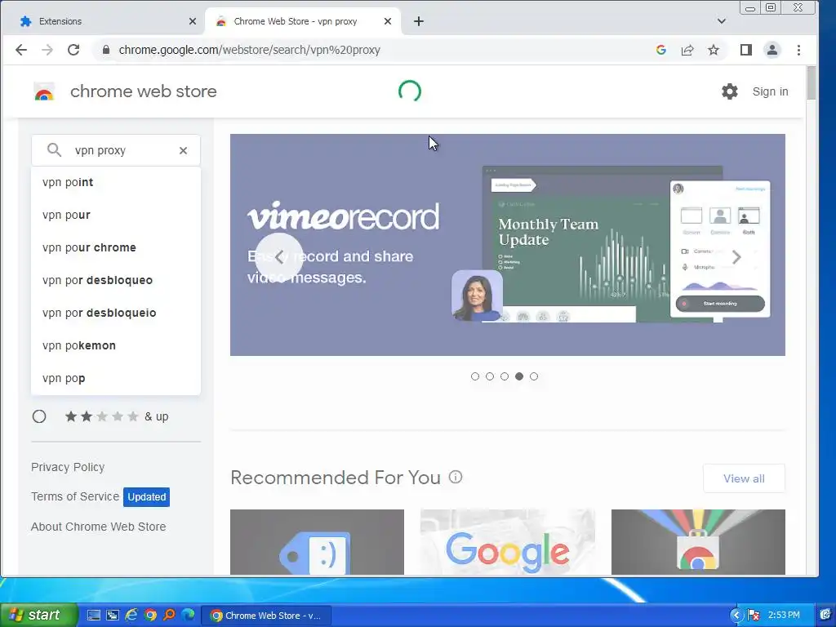Open the Chrome bag recommended card

pos(698,542)
